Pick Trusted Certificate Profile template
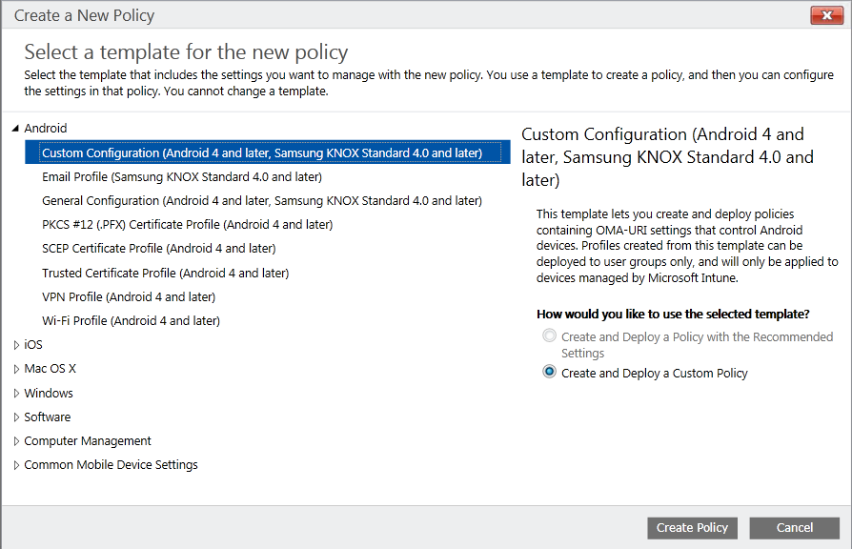This screenshot has width=852, height=549. [x=165, y=273]
